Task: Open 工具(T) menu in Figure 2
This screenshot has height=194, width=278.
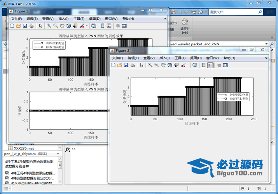Action: [180, 58]
